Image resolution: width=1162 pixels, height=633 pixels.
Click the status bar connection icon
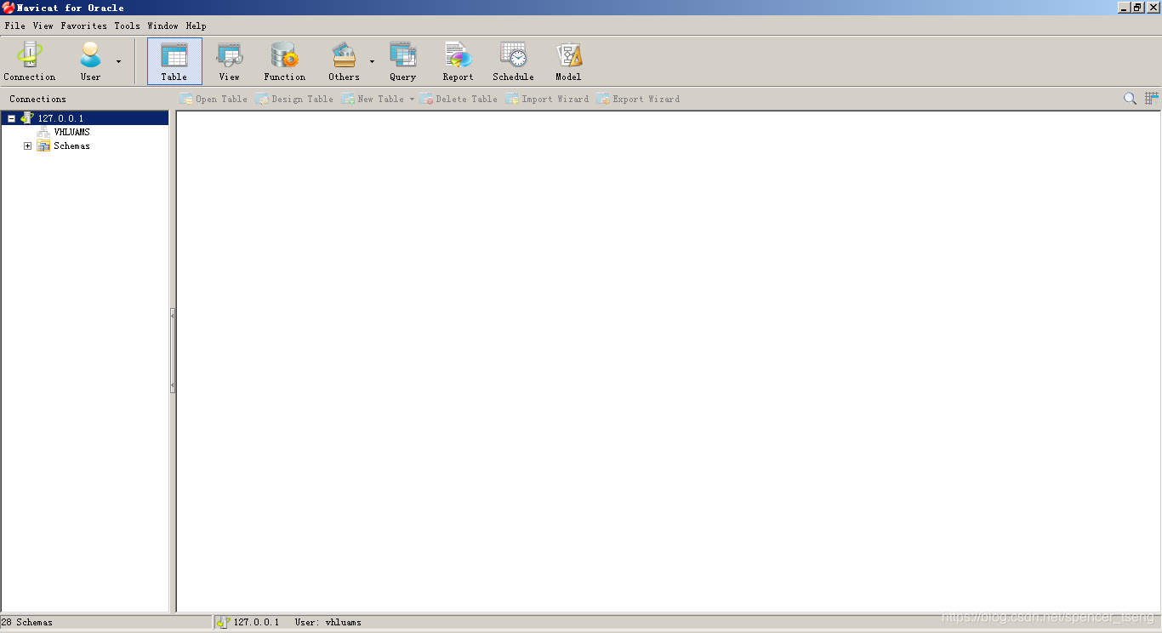pyautogui.click(x=223, y=622)
